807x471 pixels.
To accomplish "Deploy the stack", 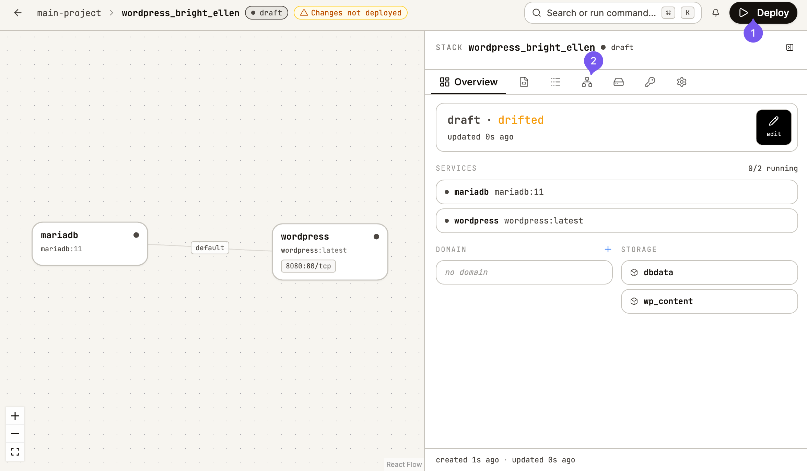I will coord(763,13).
